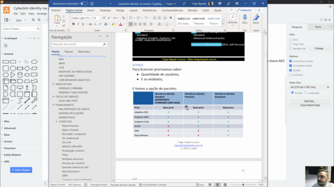The height and width of the screenshot is (187, 334).
Task: Go to ENDPOINT AUTHENTICATION heading in navigation
Action: [x=75, y=72]
